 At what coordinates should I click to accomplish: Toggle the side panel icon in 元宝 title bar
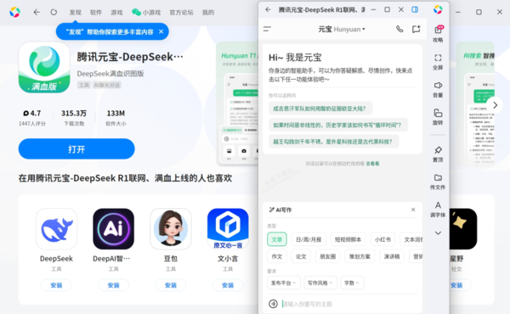click(x=415, y=9)
